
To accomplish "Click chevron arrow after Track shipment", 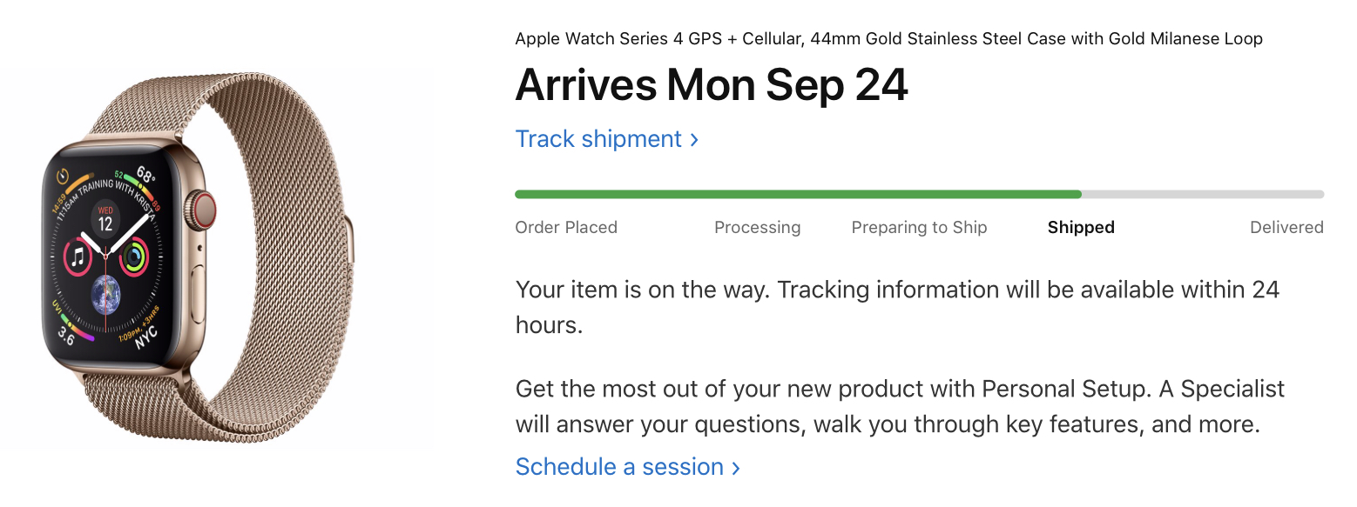I will pyautogui.click(x=694, y=140).
